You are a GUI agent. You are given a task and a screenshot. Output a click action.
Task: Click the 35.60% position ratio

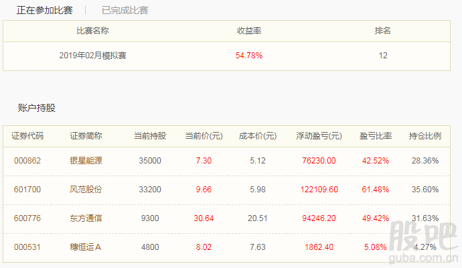coord(425,190)
